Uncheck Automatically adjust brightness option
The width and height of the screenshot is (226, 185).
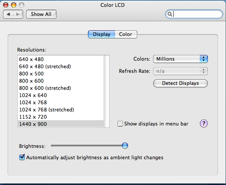pyautogui.click(x=22, y=157)
